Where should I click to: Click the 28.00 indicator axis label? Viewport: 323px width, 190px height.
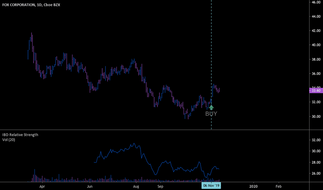316,162
